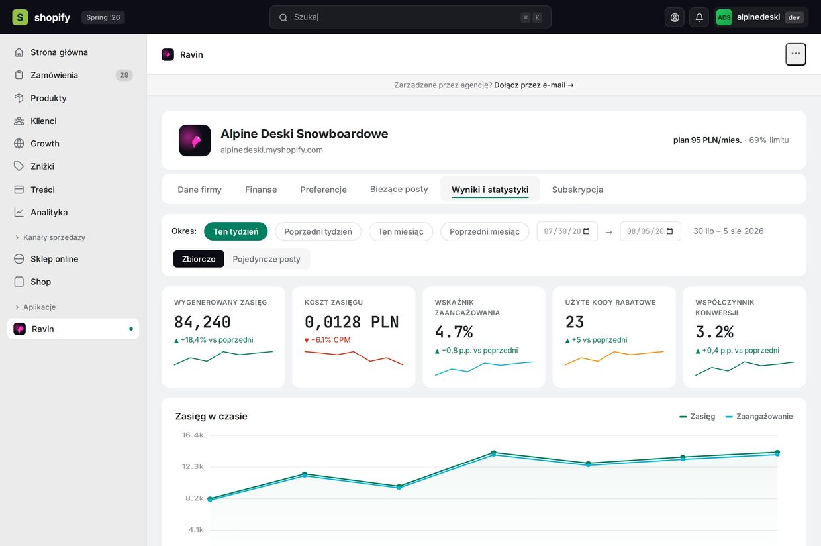Click the Zniżki discount icon
This screenshot has height=546, width=821.
tap(19, 166)
